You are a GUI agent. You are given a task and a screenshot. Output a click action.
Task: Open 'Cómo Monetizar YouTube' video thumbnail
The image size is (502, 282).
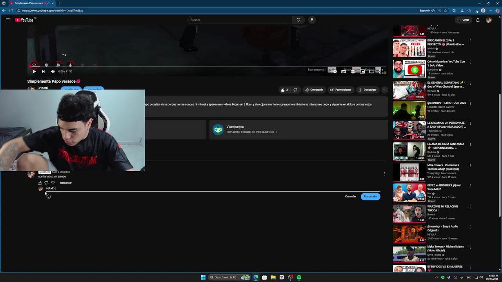click(x=409, y=69)
